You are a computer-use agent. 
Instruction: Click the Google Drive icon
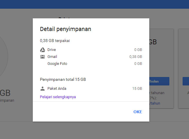click(x=43, y=50)
